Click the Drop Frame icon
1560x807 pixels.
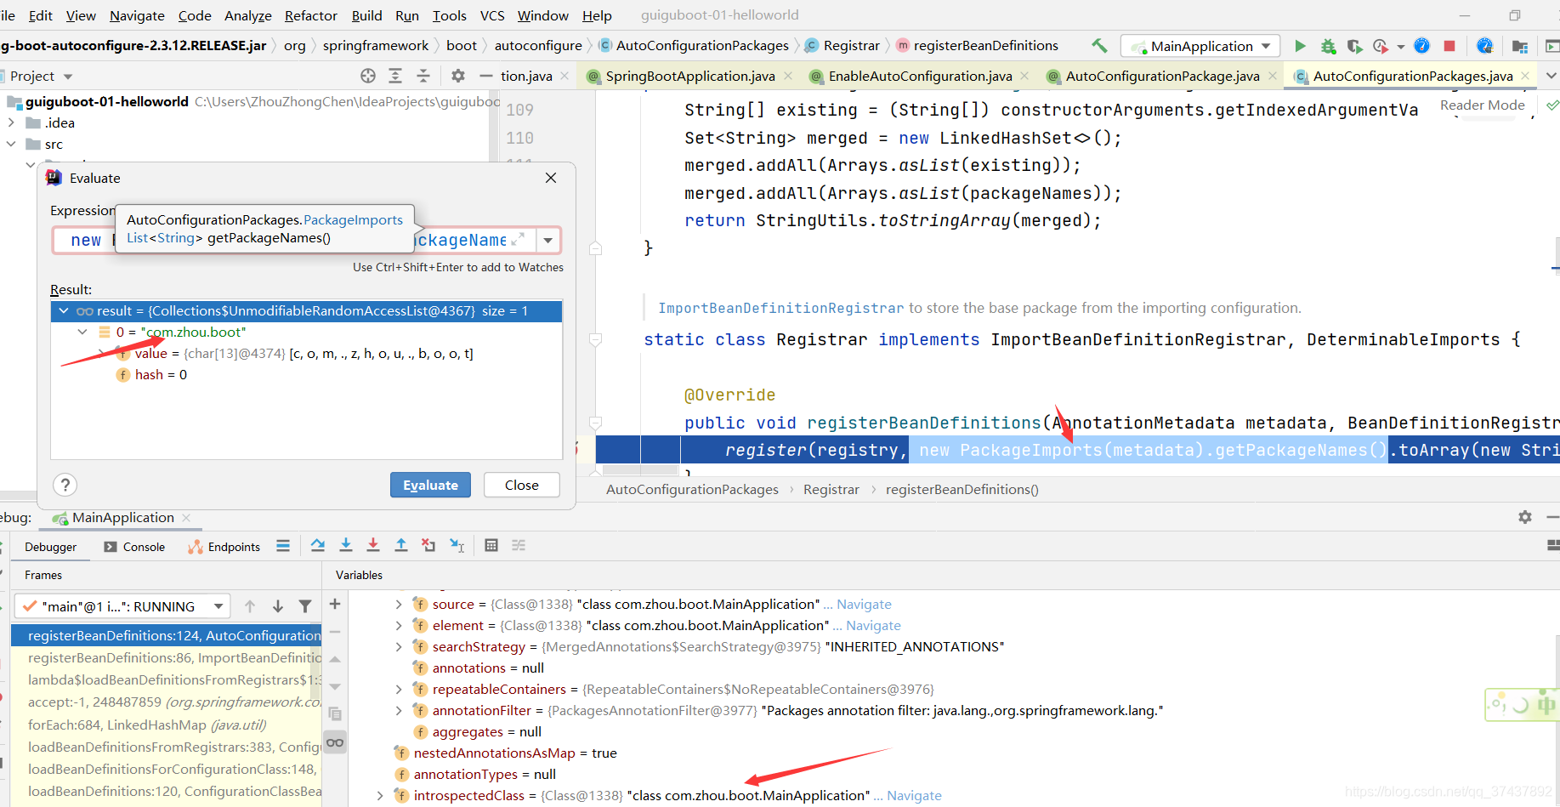428,545
